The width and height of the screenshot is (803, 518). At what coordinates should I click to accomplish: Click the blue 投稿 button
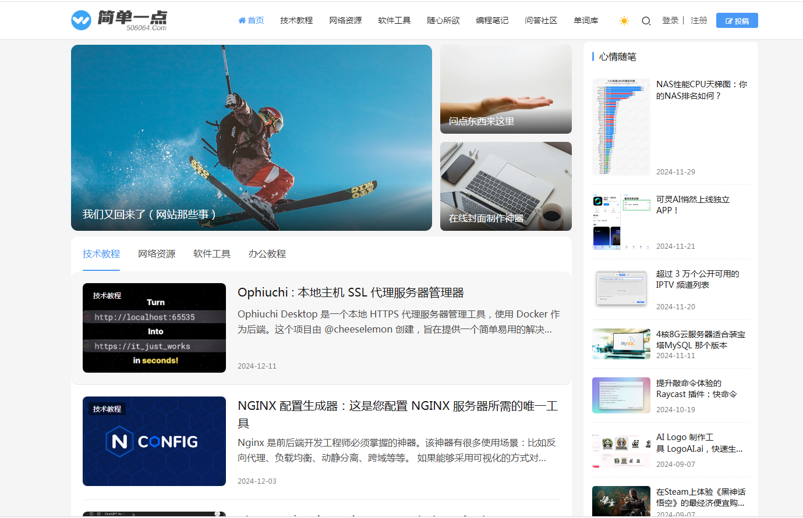tap(737, 20)
